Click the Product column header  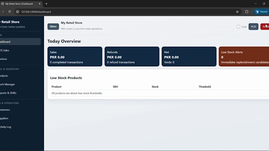[x=56, y=86]
